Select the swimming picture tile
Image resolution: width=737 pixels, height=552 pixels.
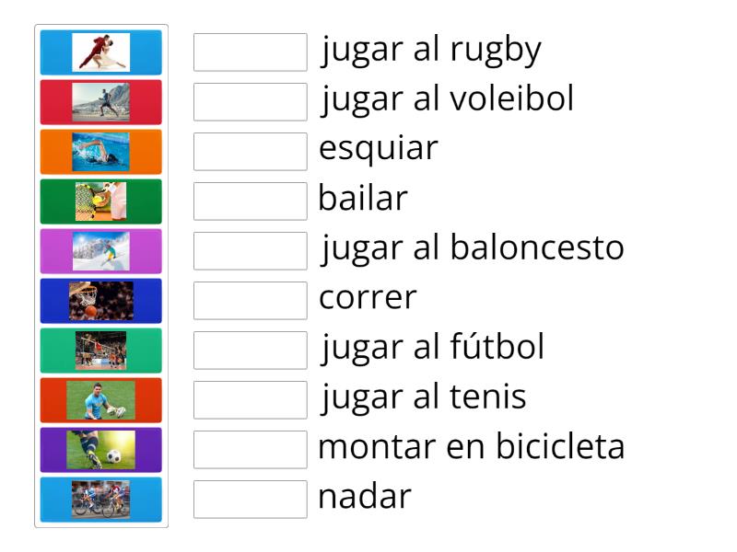(x=101, y=151)
